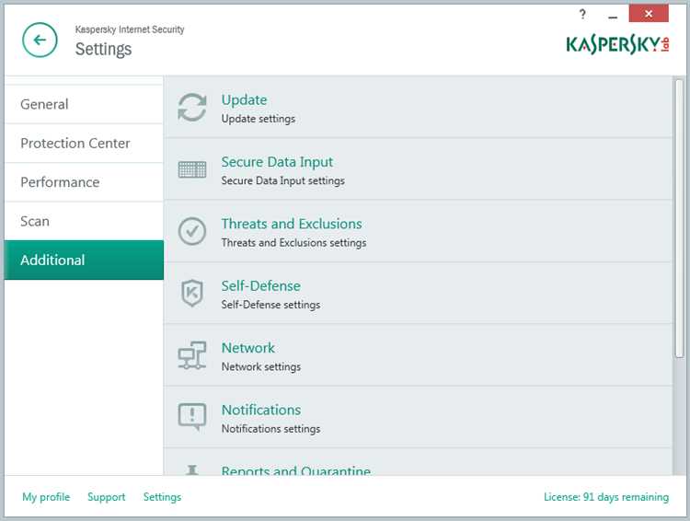
Task: Click the Self-Defense shield icon
Action: coord(192,293)
